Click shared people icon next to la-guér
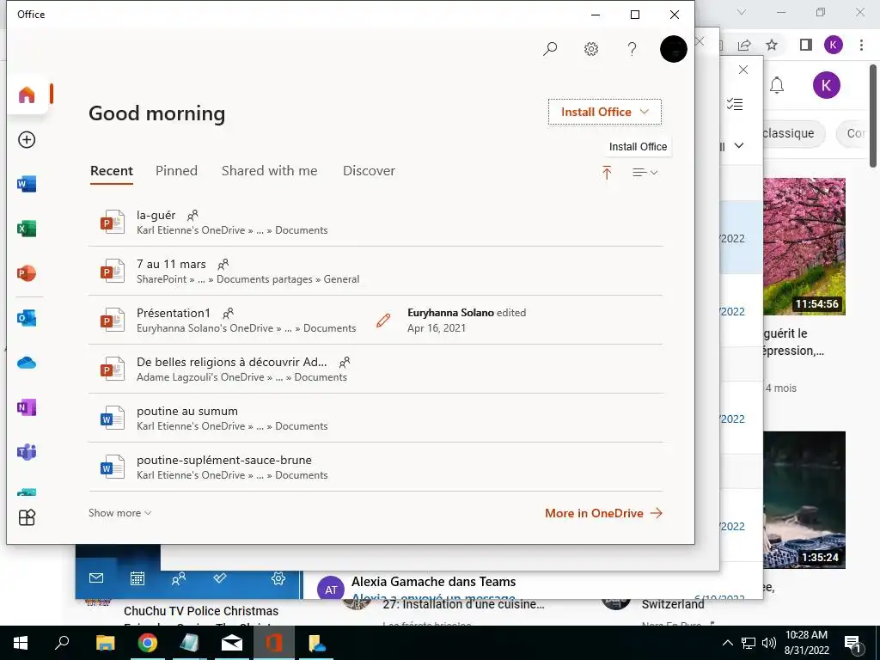 [192, 215]
